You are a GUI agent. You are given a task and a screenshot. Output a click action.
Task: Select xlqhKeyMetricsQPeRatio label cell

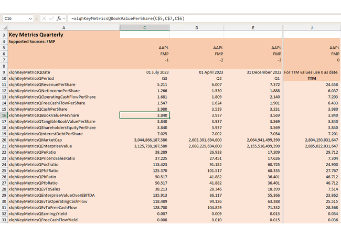(63, 152)
